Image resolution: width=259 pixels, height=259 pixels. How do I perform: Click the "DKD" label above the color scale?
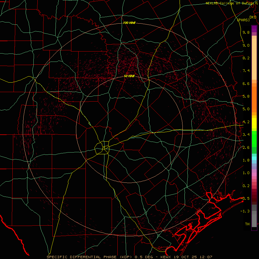[253, 17]
